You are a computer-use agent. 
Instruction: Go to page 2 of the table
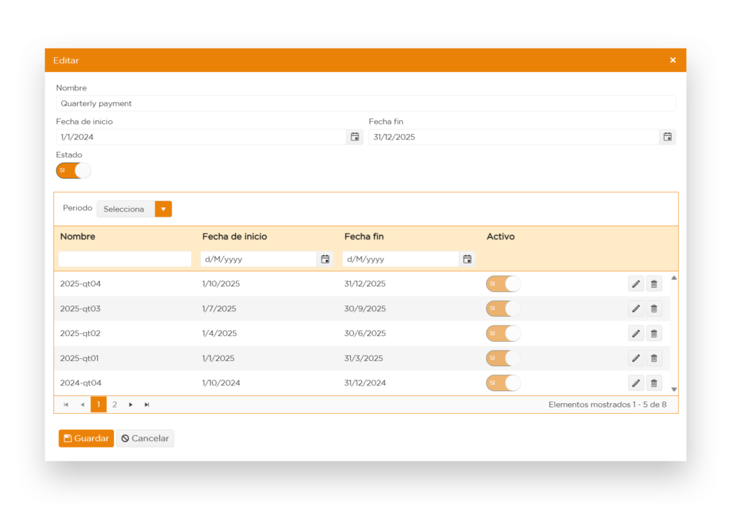tap(114, 405)
